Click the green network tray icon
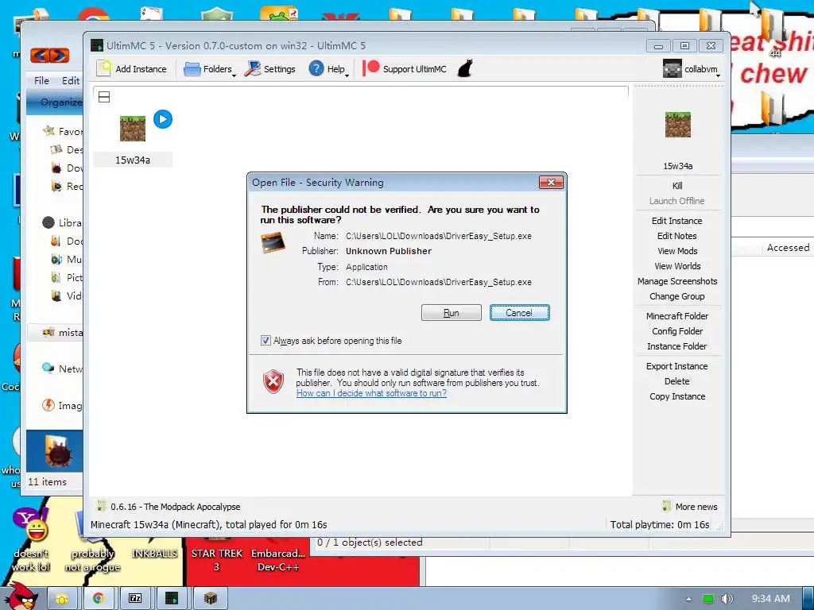Screen dimensions: 814x610 click(708, 599)
